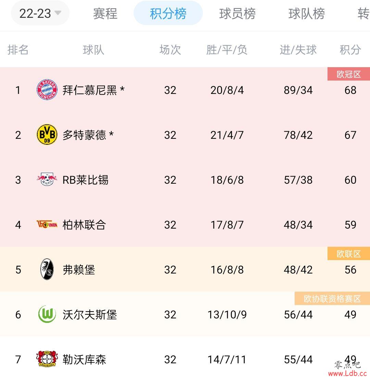Tap the Bayer Leverkusen club logo
The height and width of the screenshot is (377, 370).
click(47, 359)
